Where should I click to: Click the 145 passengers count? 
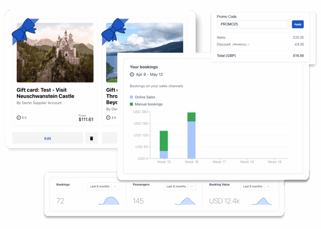point(138,201)
